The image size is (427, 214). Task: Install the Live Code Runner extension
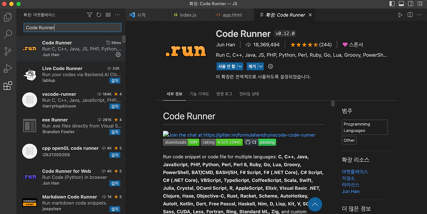click(x=115, y=81)
